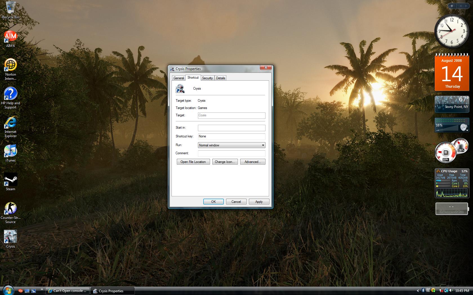This screenshot has width=473, height=295.
Task: Click the Comment text field
Action: [x=231, y=153]
